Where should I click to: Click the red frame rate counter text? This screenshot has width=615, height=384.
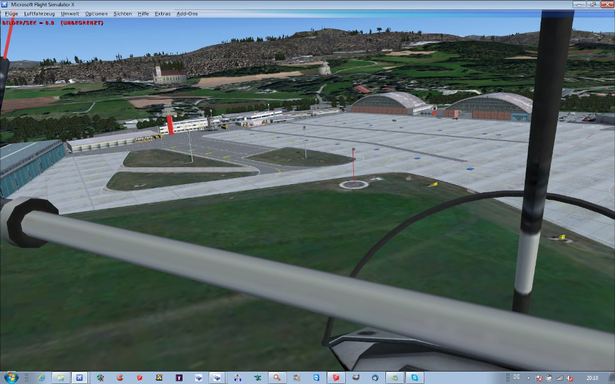pos(53,23)
